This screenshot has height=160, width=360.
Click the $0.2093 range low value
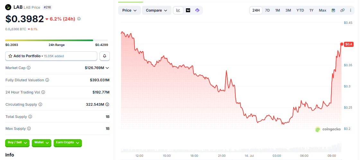point(12,45)
